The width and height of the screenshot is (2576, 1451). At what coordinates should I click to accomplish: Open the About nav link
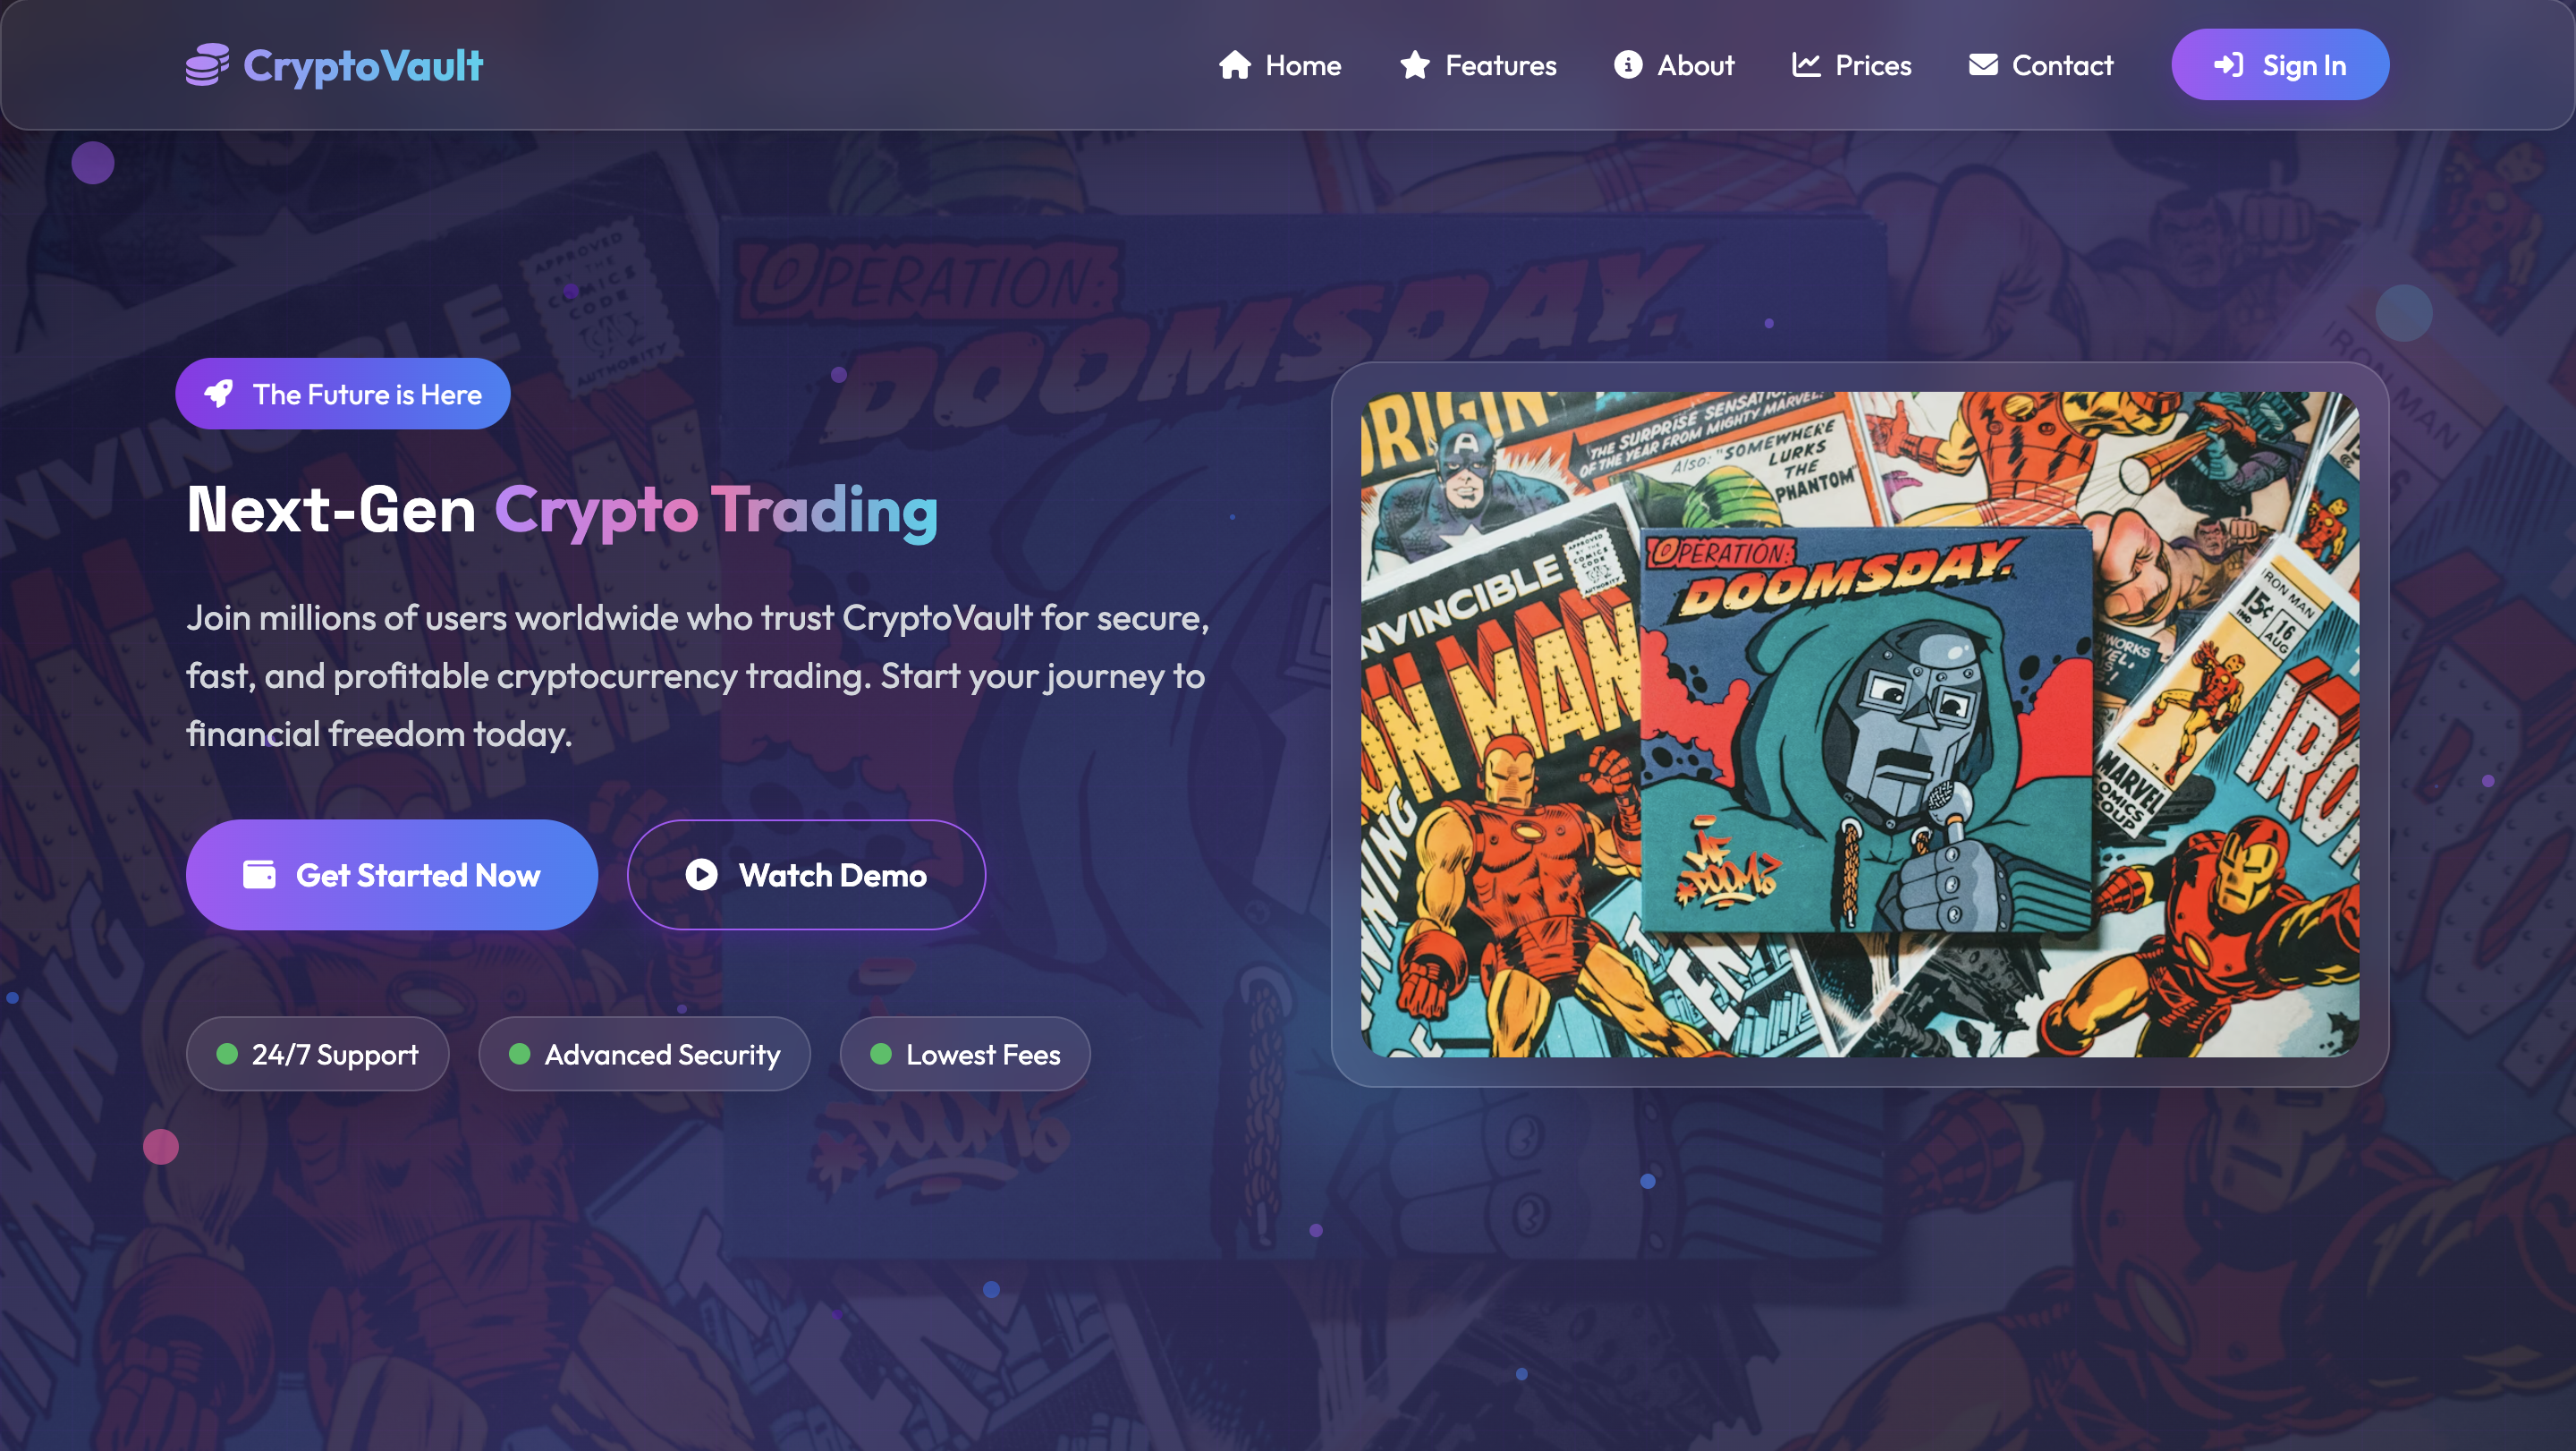(x=1674, y=65)
